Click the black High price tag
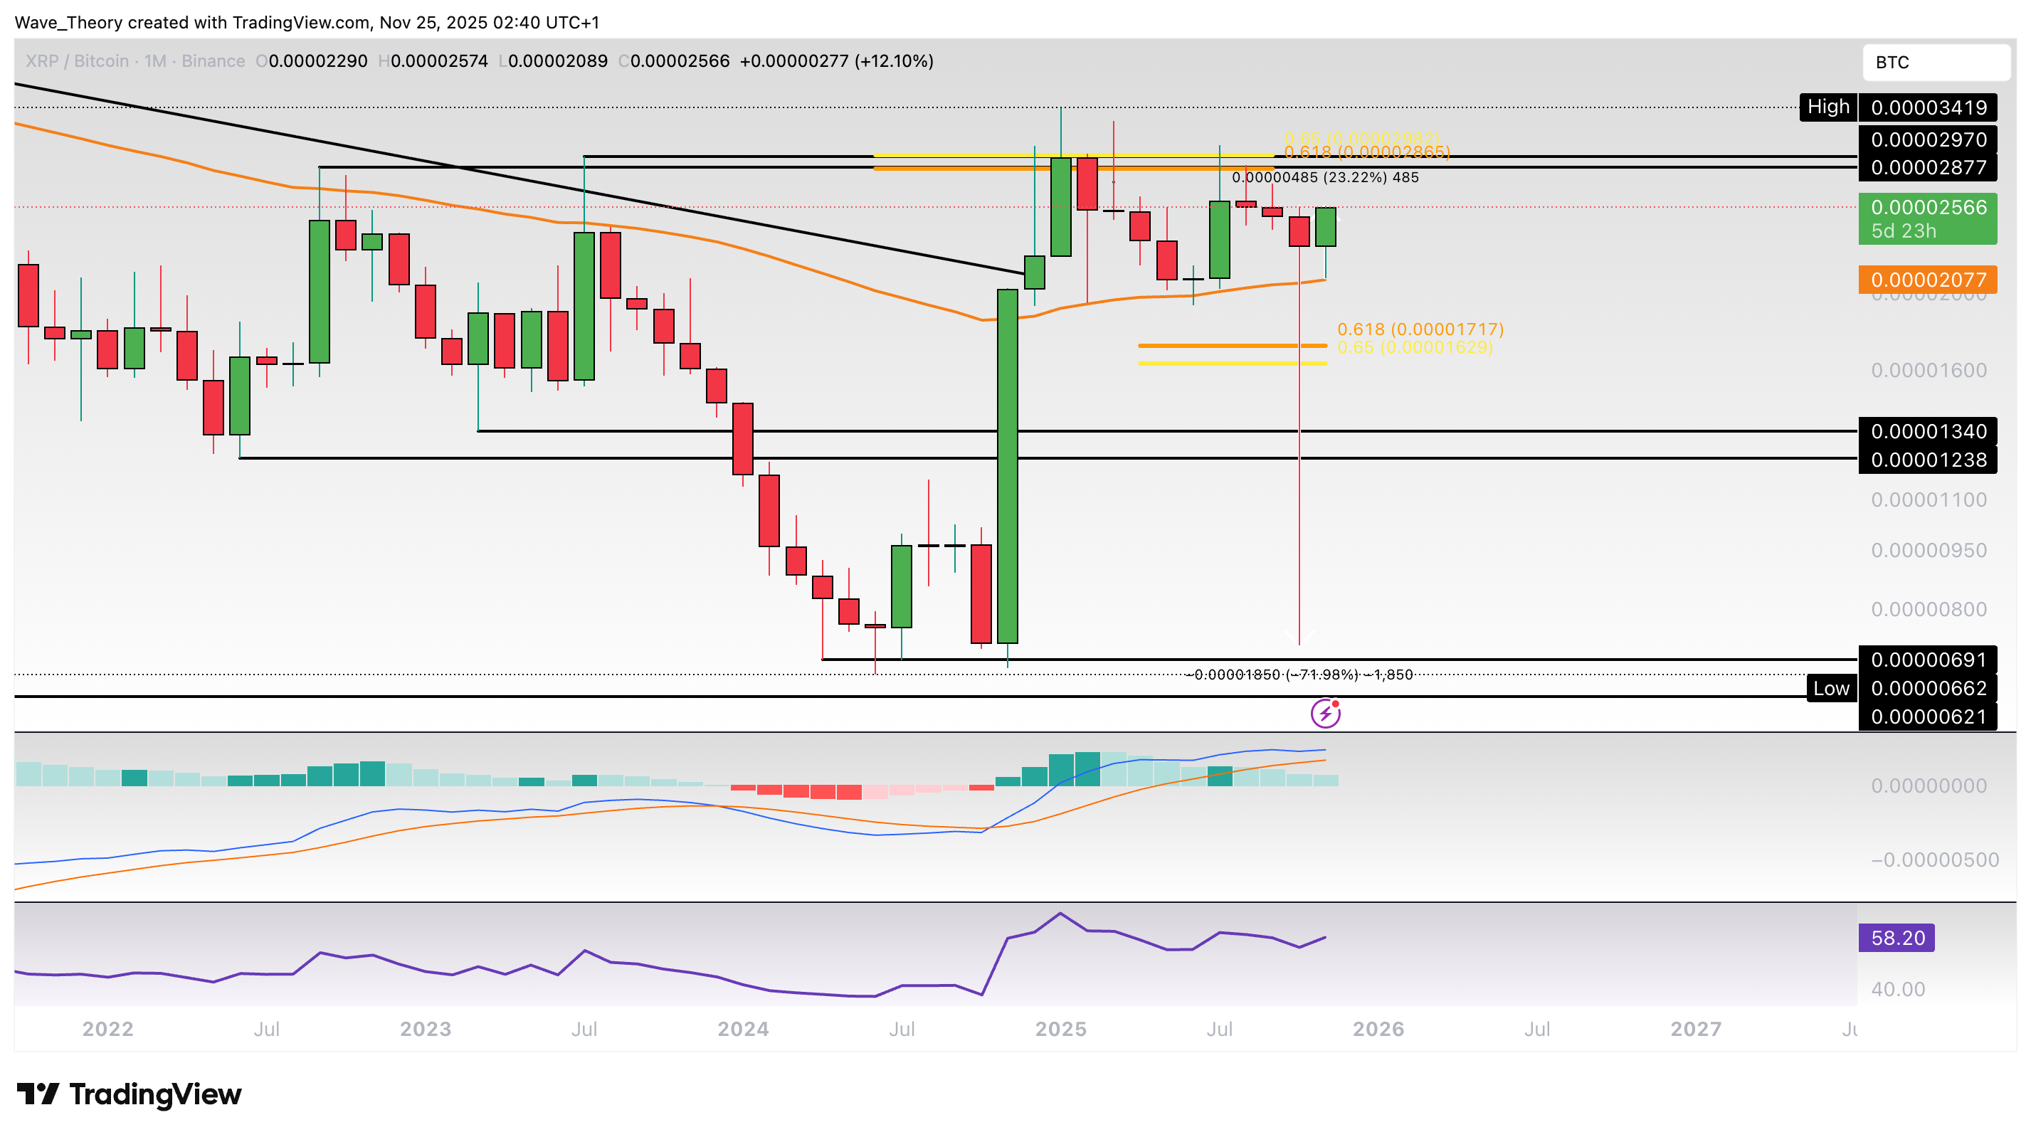 pos(1827,107)
